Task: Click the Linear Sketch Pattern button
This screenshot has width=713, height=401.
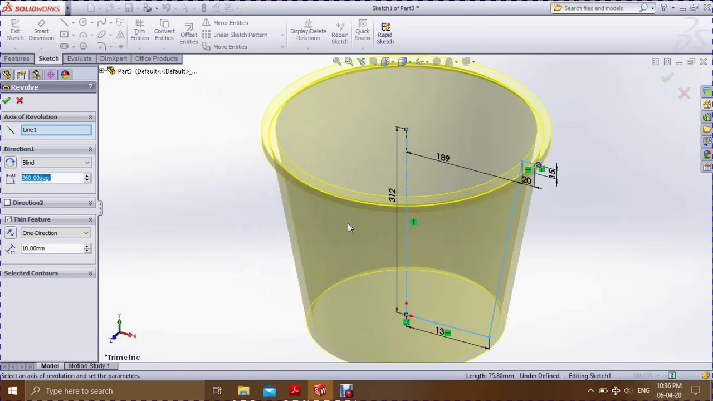Action: click(235, 35)
